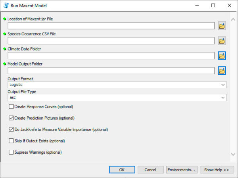238x178 pixels.
Task: Focus the Location of Maxent jar File field
Action: 111,26
